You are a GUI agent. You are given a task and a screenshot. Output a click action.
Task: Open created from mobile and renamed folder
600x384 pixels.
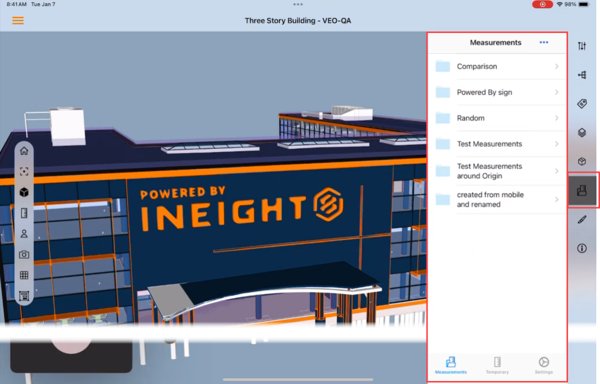496,199
